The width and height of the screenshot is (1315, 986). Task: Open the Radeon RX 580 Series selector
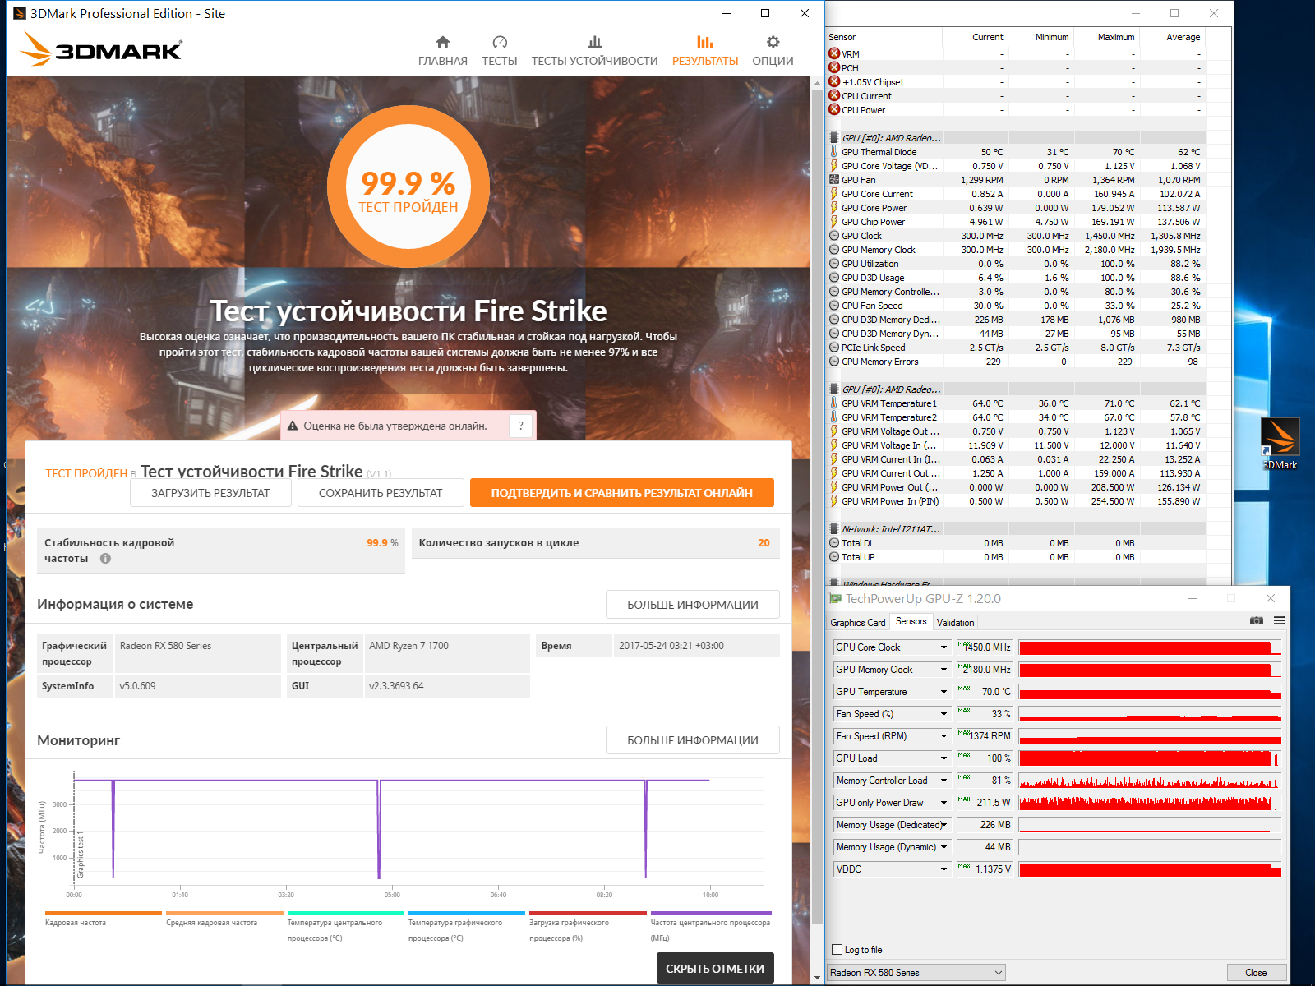(916, 973)
